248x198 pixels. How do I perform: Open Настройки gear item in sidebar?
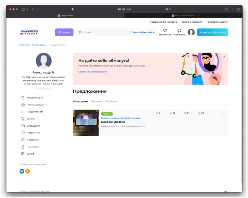[33, 140]
